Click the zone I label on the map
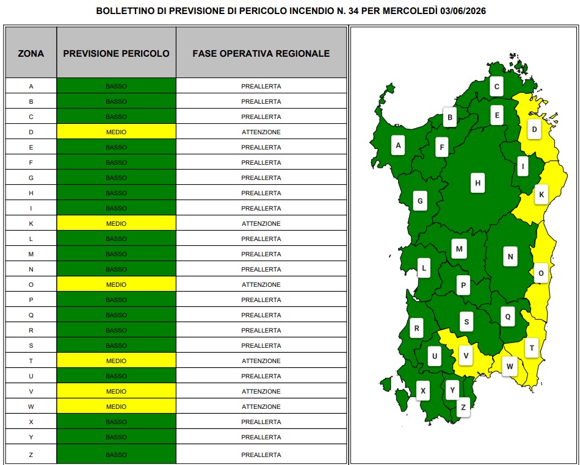The width and height of the screenshot is (580, 465). pyautogui.click(x=523, y=167)
